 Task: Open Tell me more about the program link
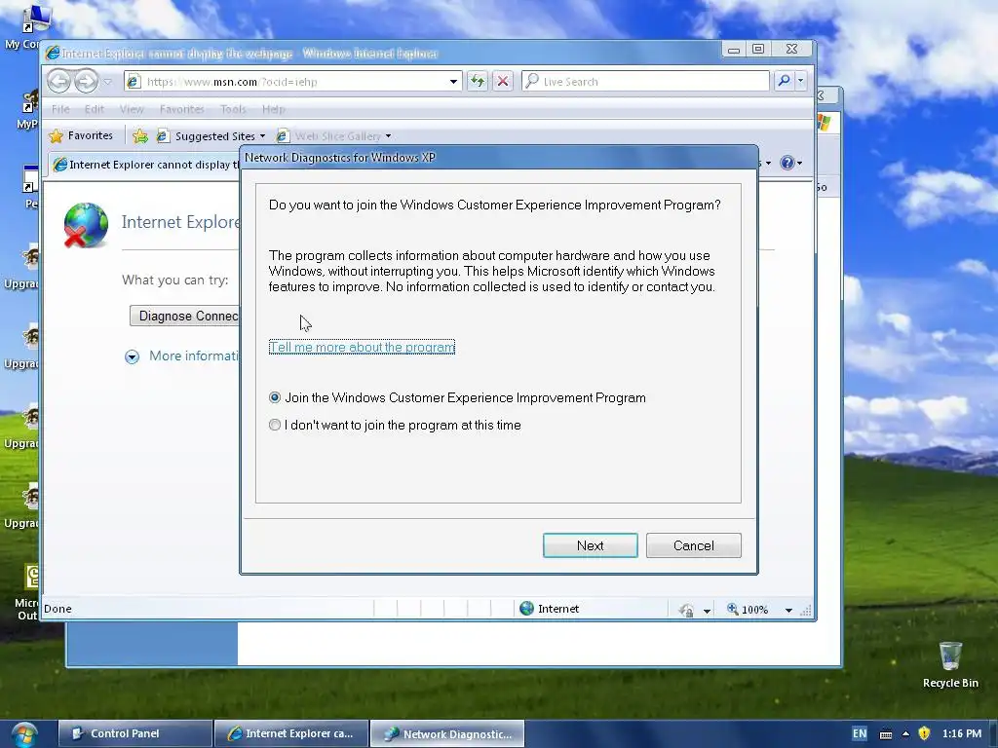pos(362,348)
